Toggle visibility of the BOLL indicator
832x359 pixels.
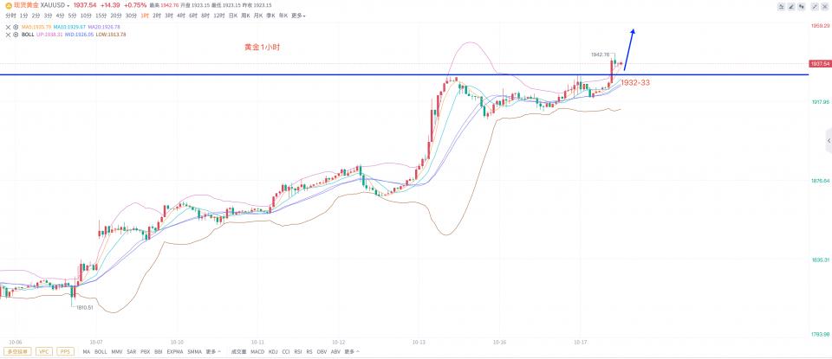pyautogui.click(x=16, y=35)
